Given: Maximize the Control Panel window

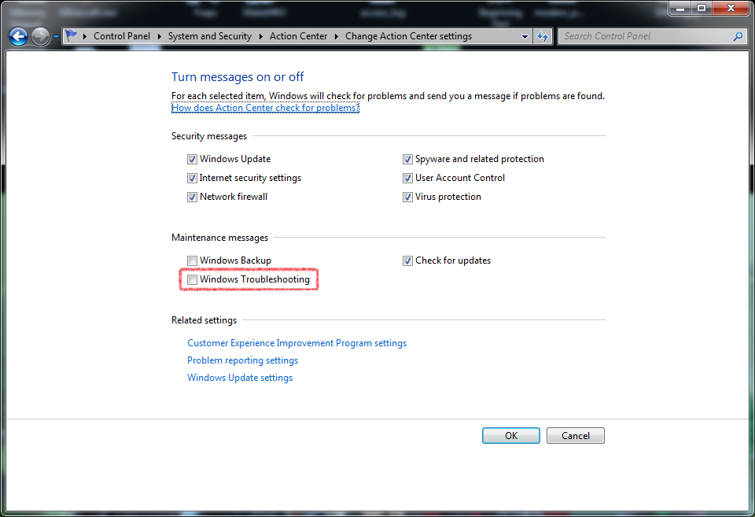Looking at the screenshot, I should pyautogui.click(x=702, y=8).
